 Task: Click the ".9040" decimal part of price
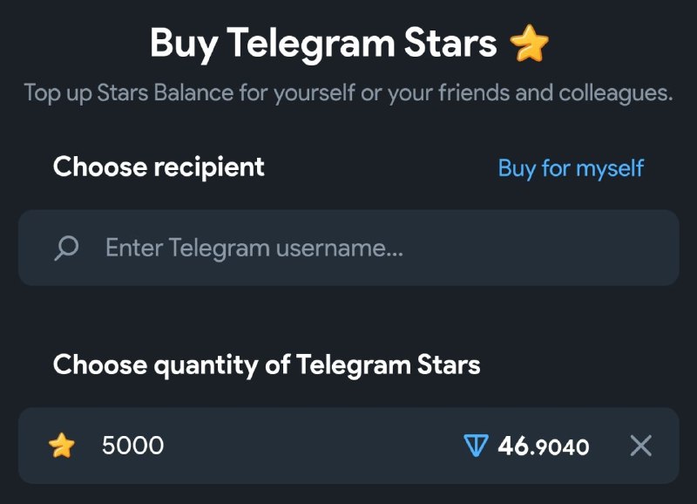point(560,448)
